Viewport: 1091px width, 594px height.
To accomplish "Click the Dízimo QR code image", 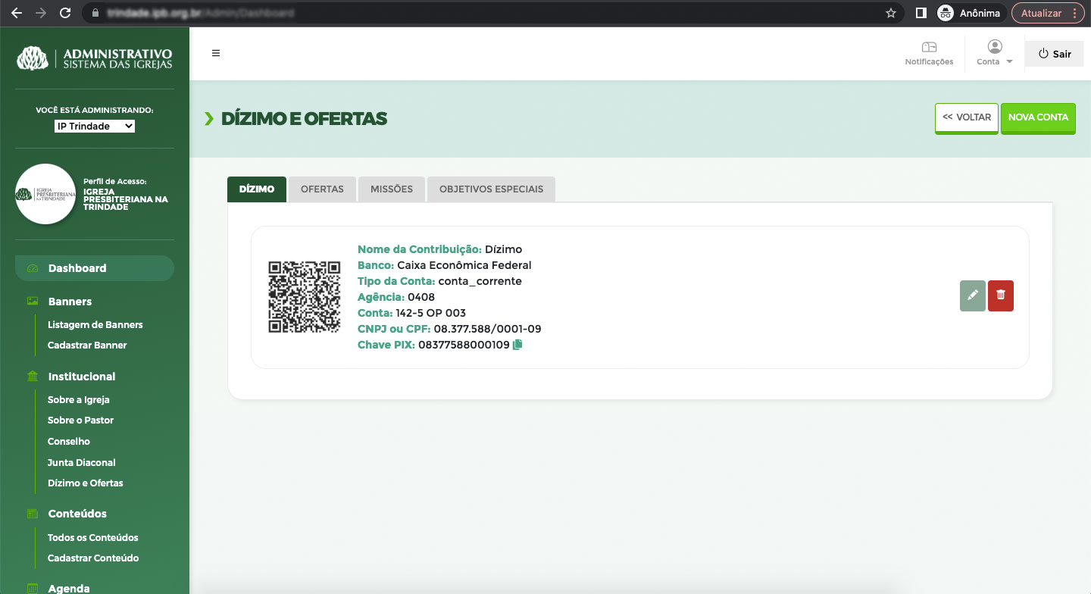I will (305, 297).
